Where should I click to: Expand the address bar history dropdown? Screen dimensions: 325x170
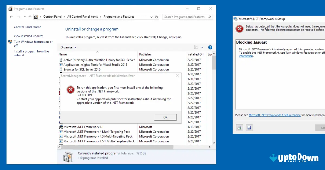(151, 17)
